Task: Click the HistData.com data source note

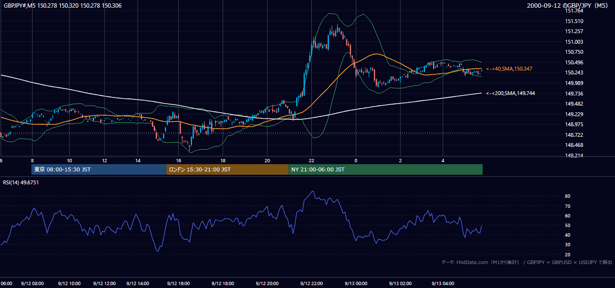Action: 527,262
